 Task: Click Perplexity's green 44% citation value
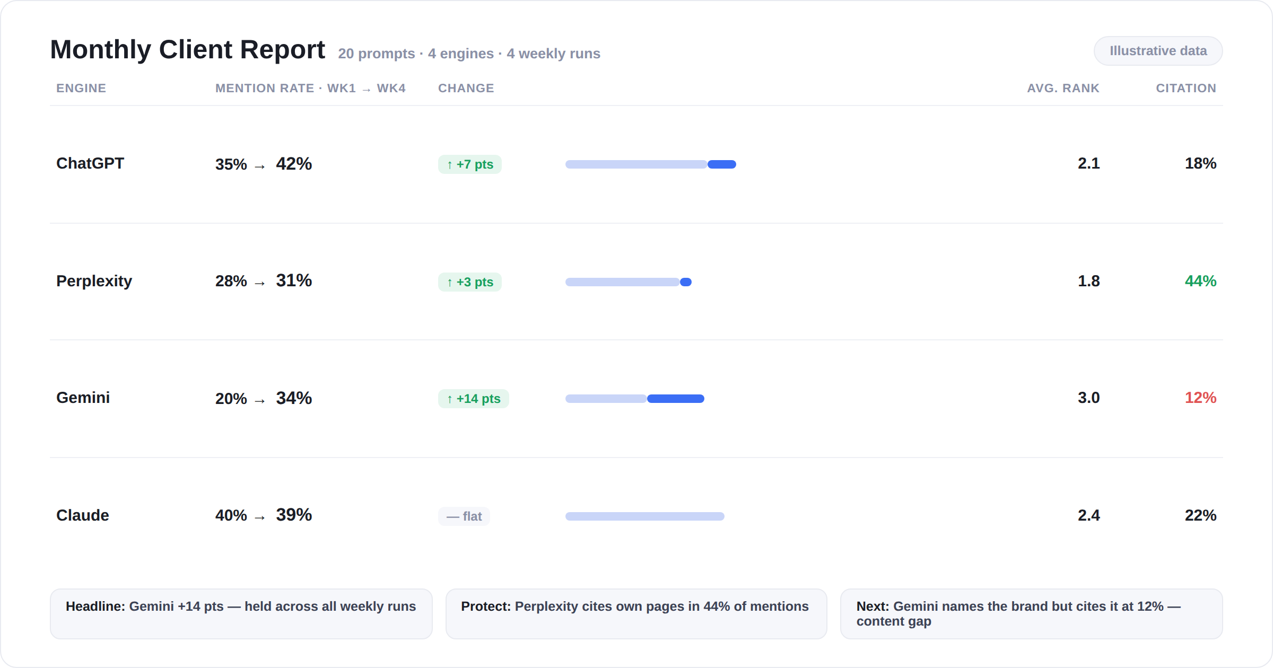click(x=1200, y=281)
